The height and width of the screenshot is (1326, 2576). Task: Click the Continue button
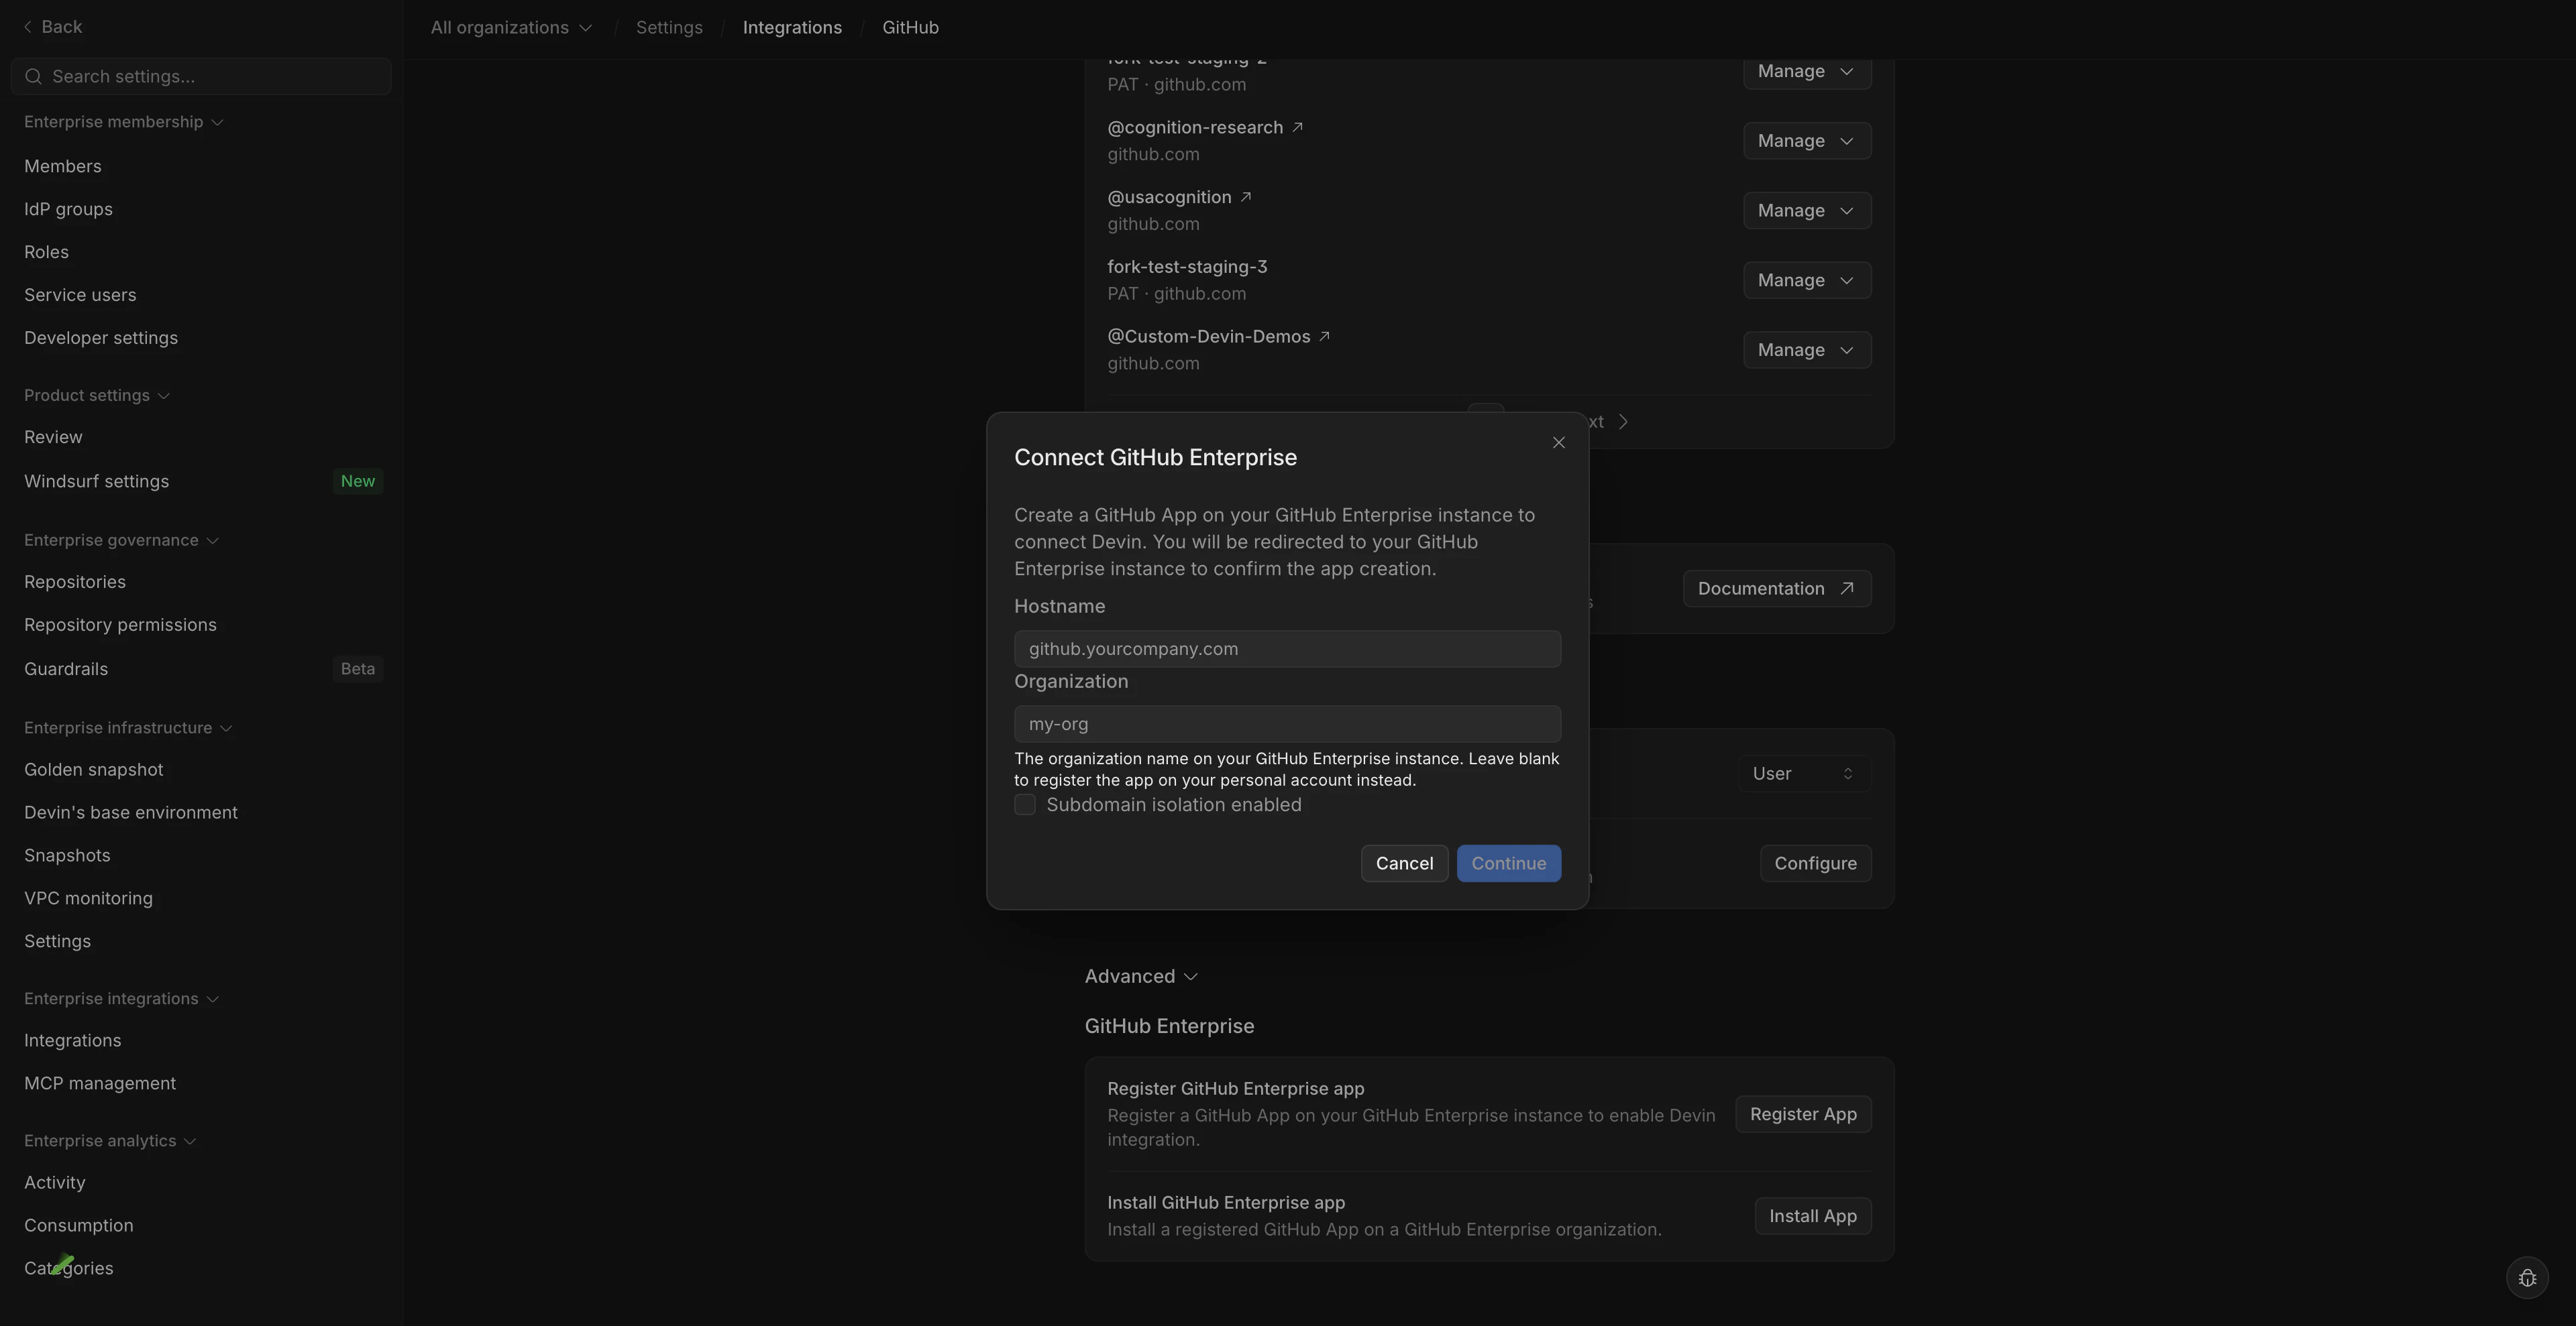point(1508,863)
